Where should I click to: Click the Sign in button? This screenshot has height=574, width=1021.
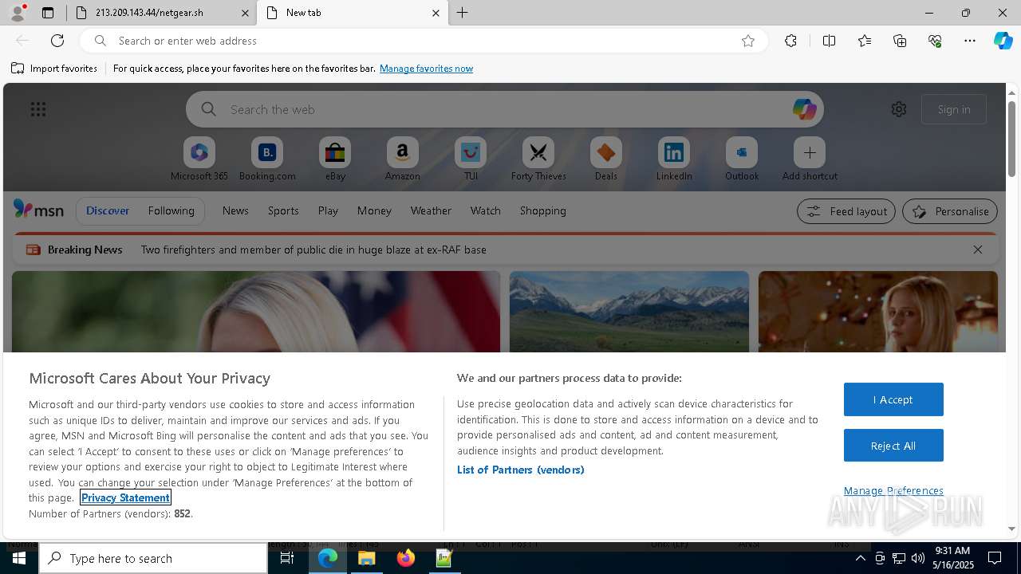pos(954,109)
